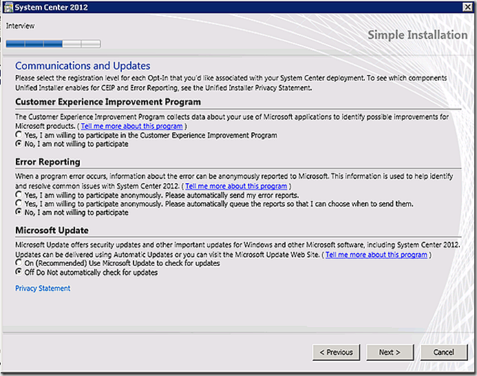Click the Simple Installation title text

[x=417, y=34]
